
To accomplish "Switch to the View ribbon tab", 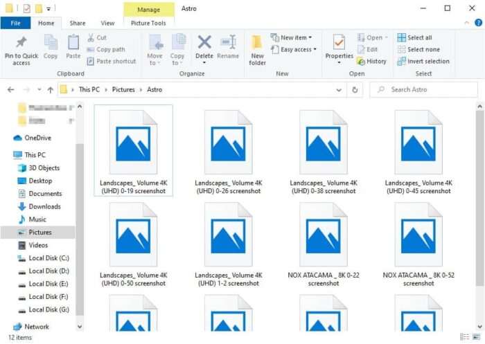I will point(107,23).
